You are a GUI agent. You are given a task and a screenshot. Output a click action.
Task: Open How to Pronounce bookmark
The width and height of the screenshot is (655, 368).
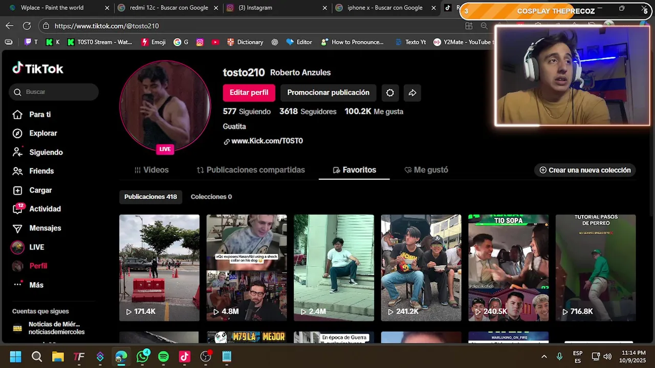pyautogui.click(x=353, y=42)
